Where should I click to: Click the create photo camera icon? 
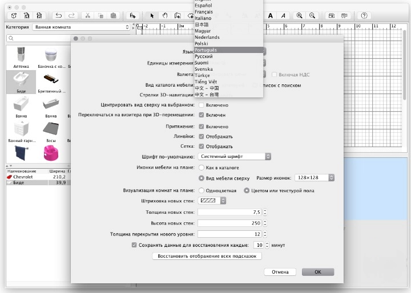point(331,15)
